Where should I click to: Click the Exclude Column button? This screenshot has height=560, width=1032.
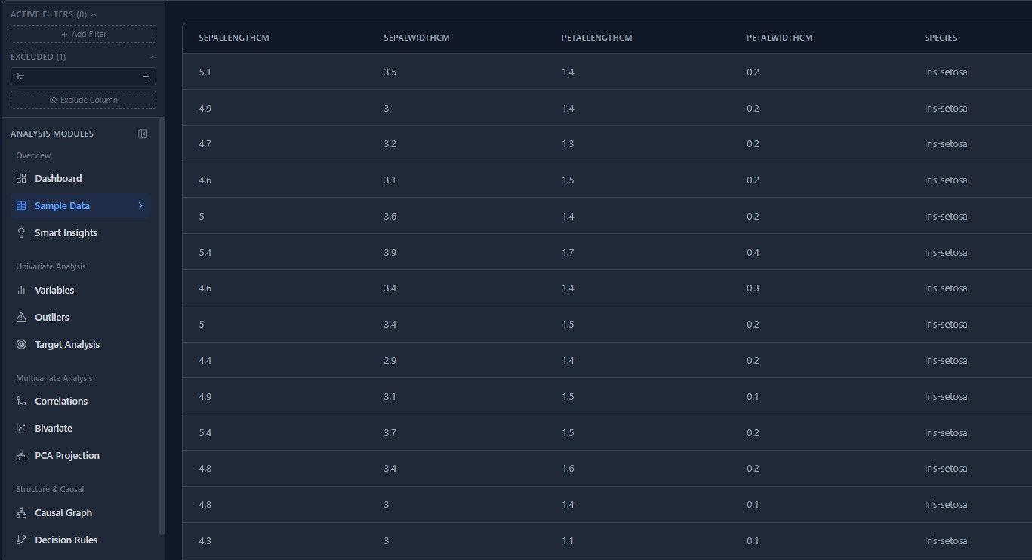tap(83, 100)
